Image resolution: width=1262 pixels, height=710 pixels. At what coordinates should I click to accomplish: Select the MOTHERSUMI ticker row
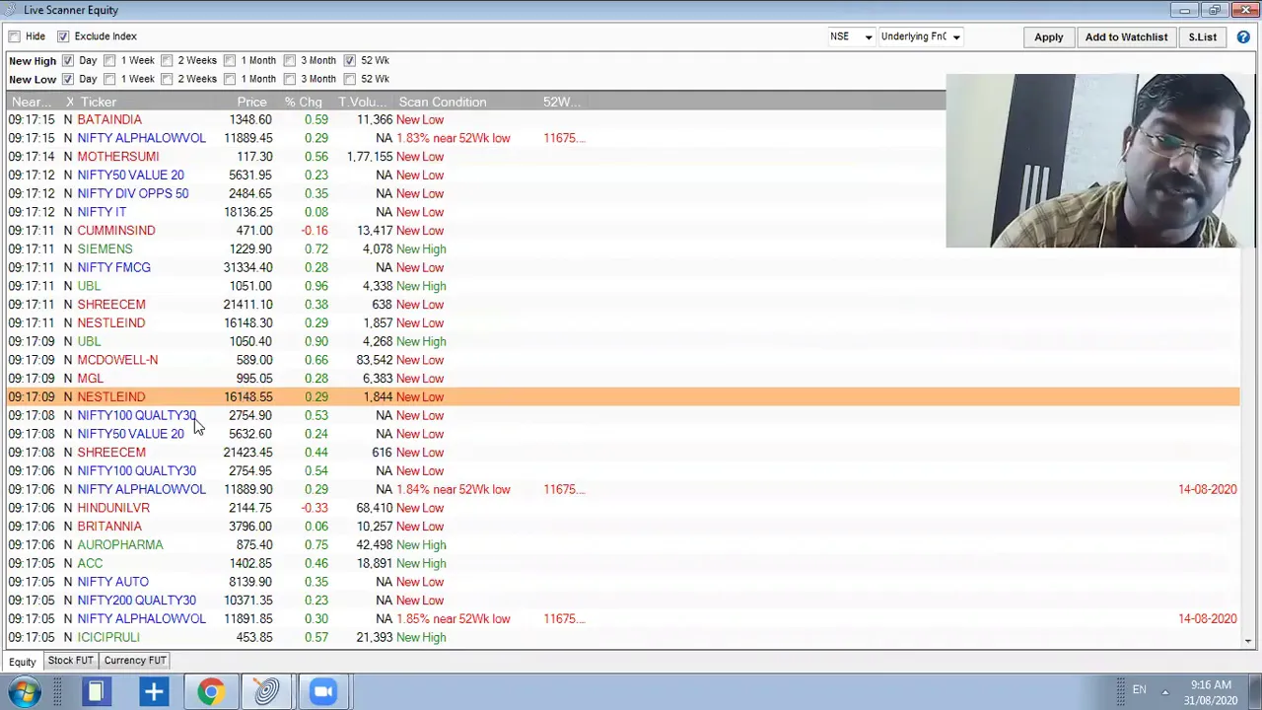tap(622, 157)
